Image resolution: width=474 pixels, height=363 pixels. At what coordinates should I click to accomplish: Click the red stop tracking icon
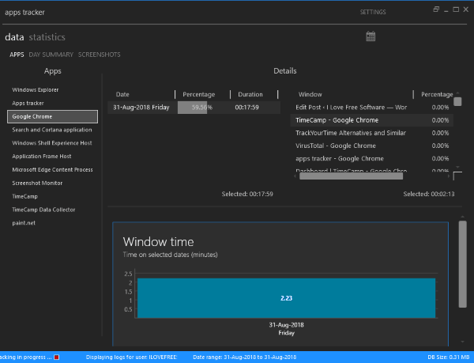(x=56, y=357)
